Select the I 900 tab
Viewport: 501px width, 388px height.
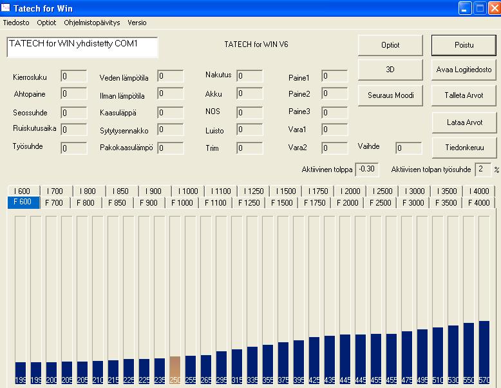click(155, 191)
